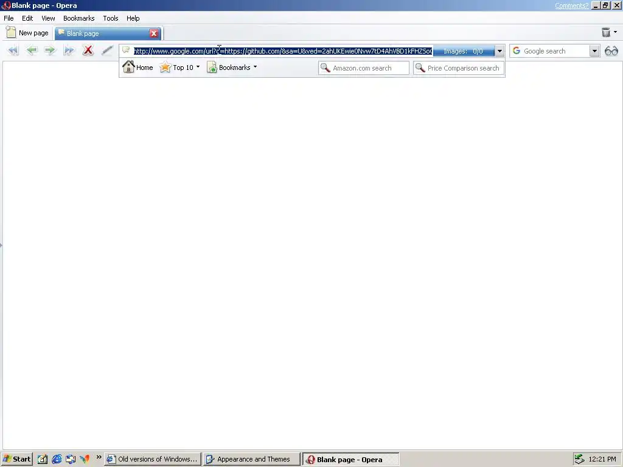Go back with the green left arrow

click(32, 50)
